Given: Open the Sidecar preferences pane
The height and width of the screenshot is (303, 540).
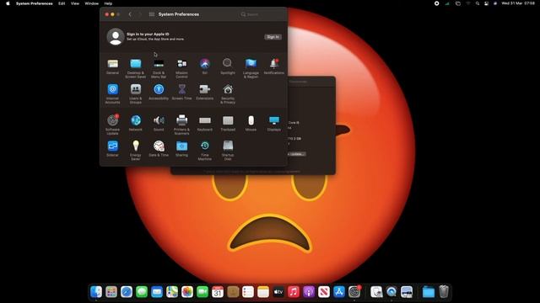Looking at the screenshot, I should point(112,148).
